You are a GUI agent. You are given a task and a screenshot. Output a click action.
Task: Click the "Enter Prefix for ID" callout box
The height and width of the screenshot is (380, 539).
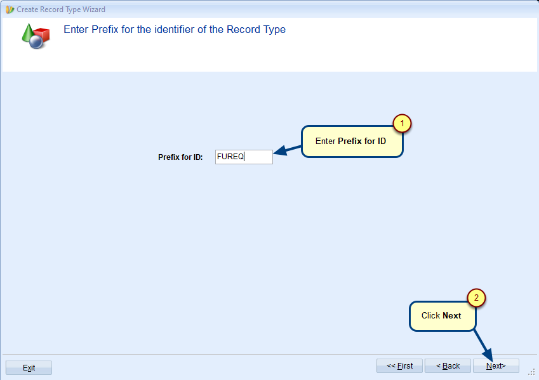click(352, 141)
